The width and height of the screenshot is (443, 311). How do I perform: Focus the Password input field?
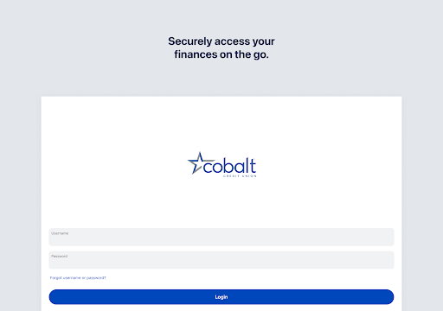tap(221, 260)
